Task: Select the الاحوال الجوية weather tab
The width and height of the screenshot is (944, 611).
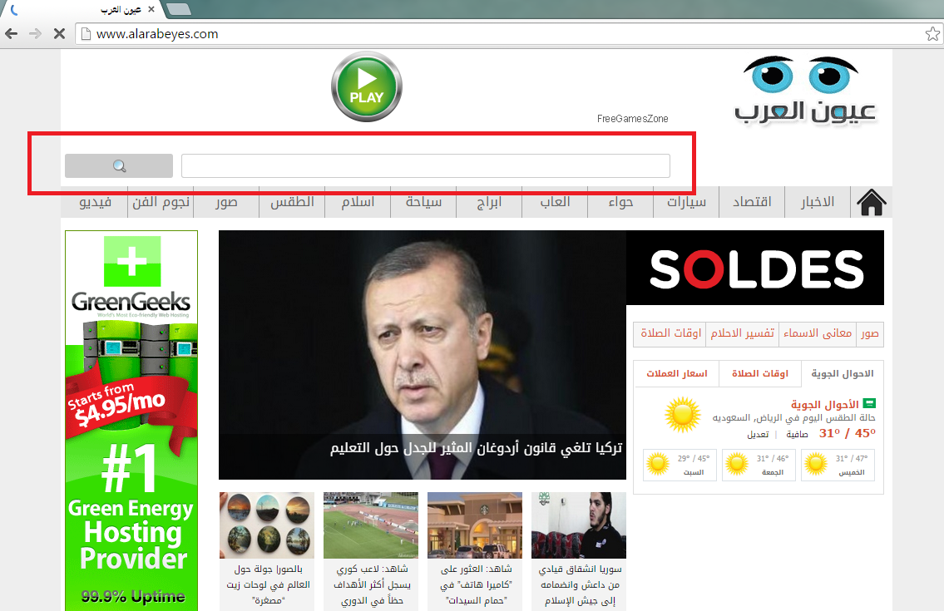Action: [x=843, y=374]
